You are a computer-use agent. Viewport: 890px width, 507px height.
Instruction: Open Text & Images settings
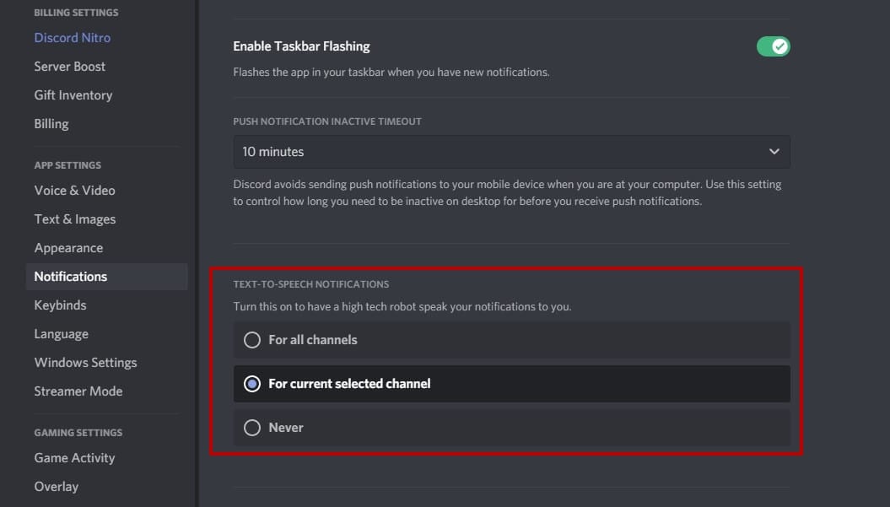point(75,219)
